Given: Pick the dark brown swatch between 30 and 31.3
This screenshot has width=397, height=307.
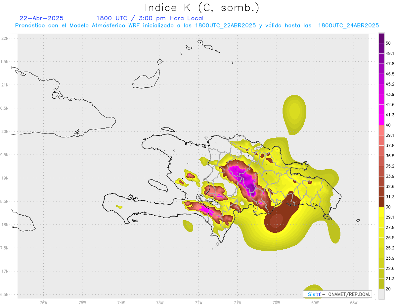Looking at the screenshot, I should pyautogui.click(x=382, y=202).
